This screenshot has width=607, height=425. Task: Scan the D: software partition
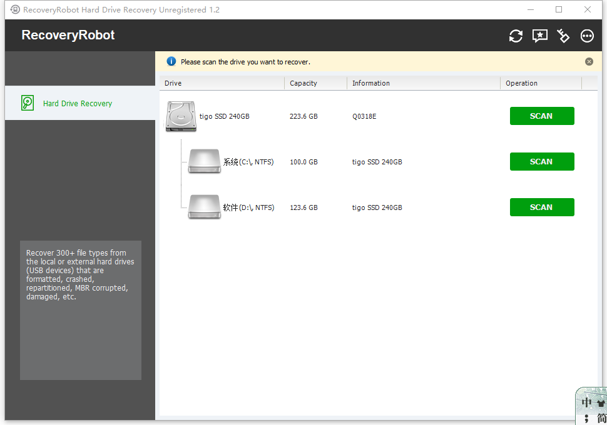tap(541, 207)
